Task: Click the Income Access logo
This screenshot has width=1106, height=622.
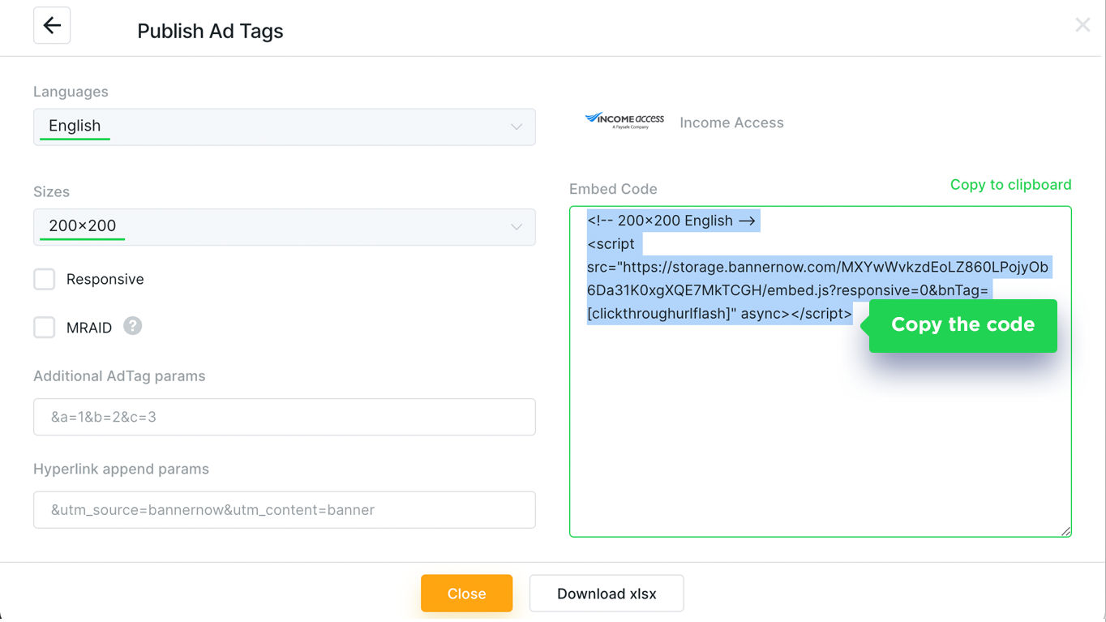Action: click(x=624, y=122)
